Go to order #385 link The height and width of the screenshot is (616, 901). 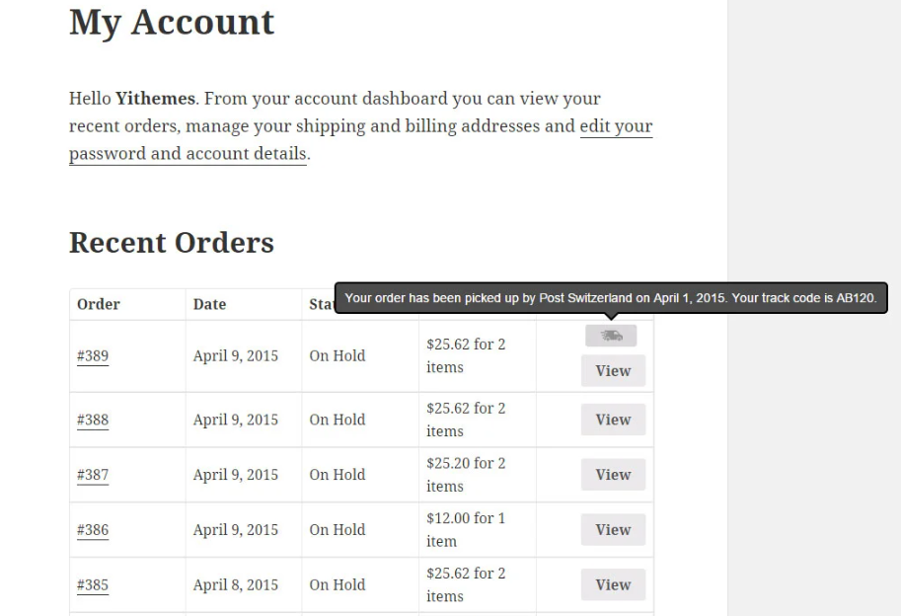(x=93, y=584)
